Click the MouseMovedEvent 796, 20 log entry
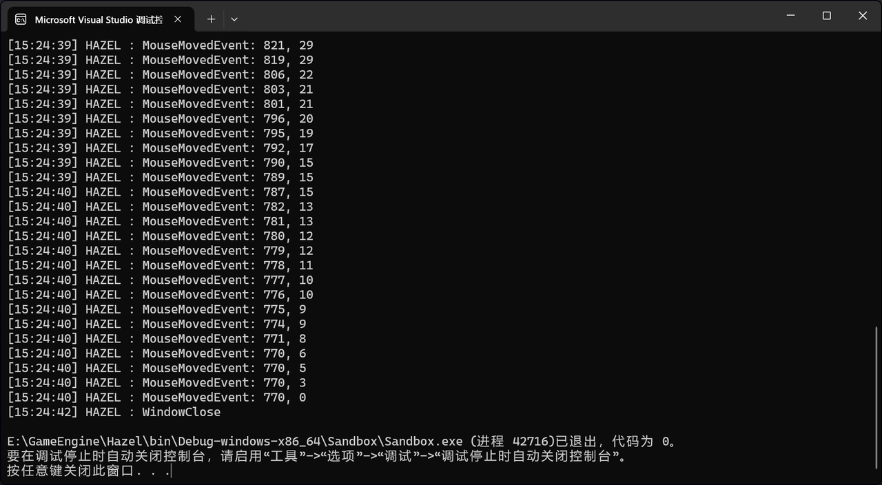 click(160, 118)
